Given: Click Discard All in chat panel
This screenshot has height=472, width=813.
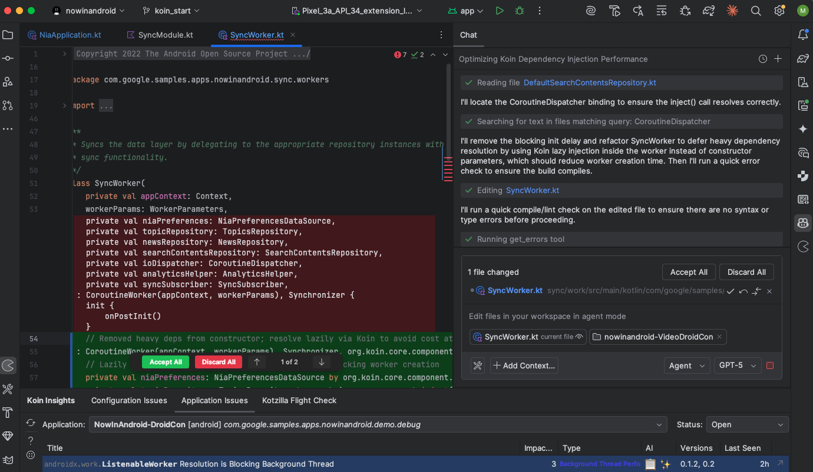Looking at the screenshot, I should point(746,272).
